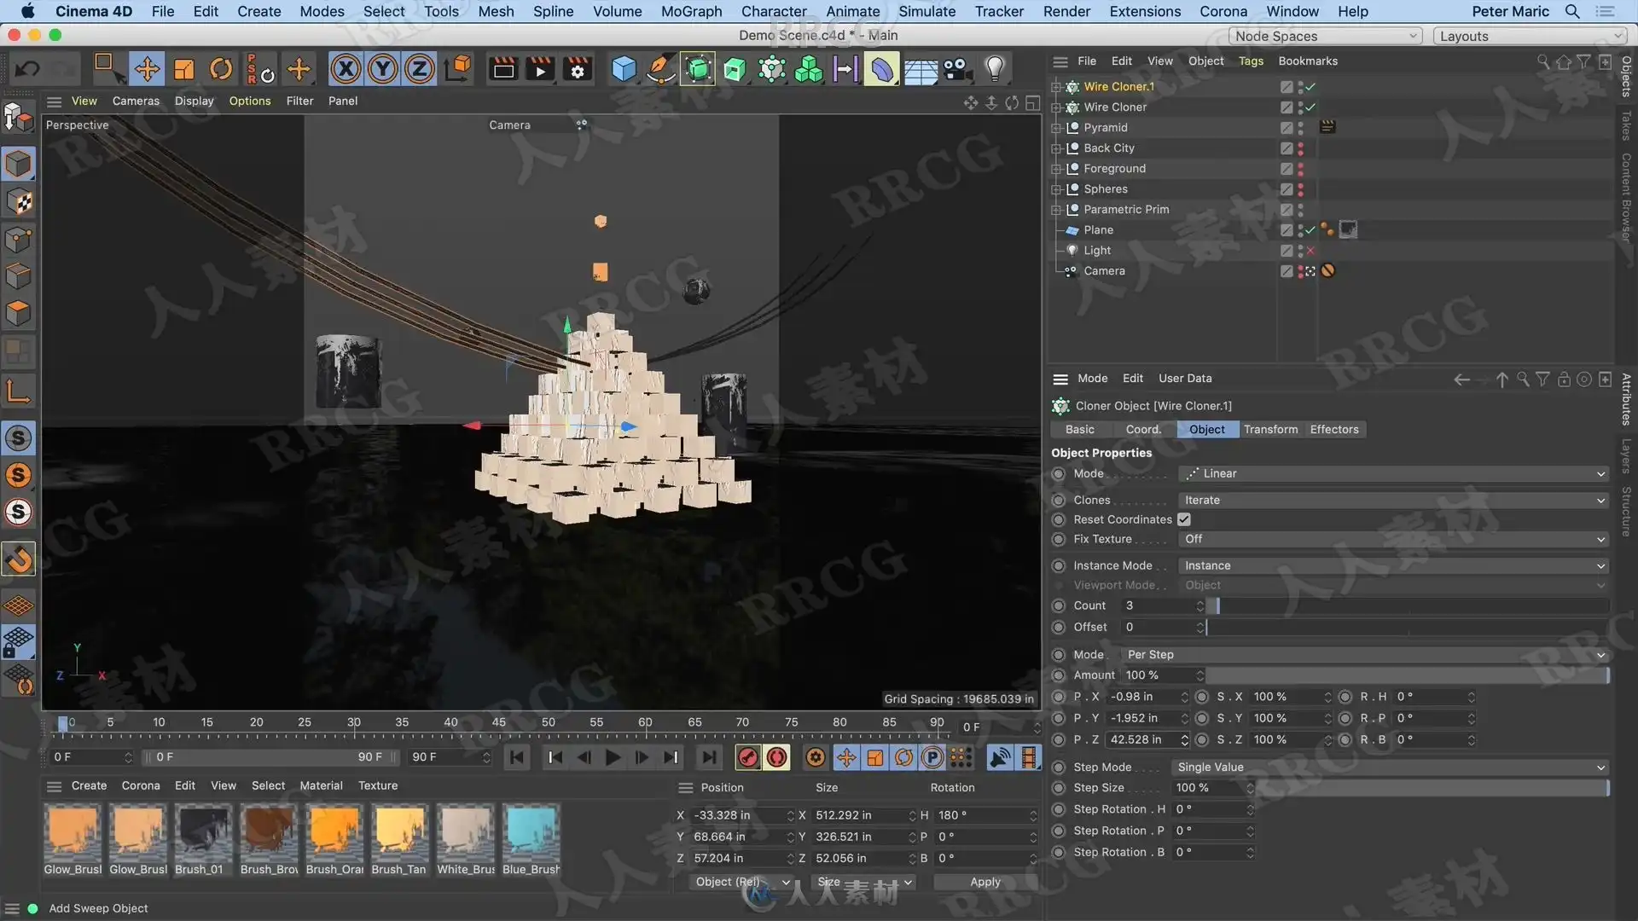Open the Render Settings gear clapperboard

[x=578, y=69]
